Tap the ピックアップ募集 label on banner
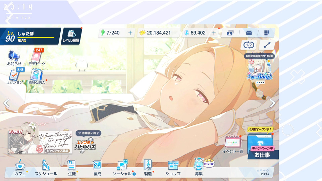The width and height of the screenshot is (322, 181). click(57, 150)
